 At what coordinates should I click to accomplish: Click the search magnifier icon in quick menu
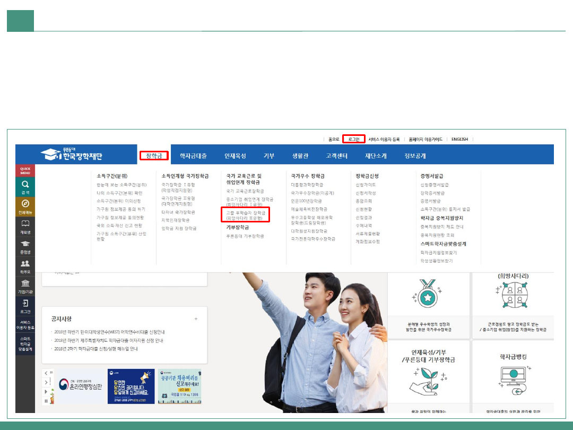point(25,184)
